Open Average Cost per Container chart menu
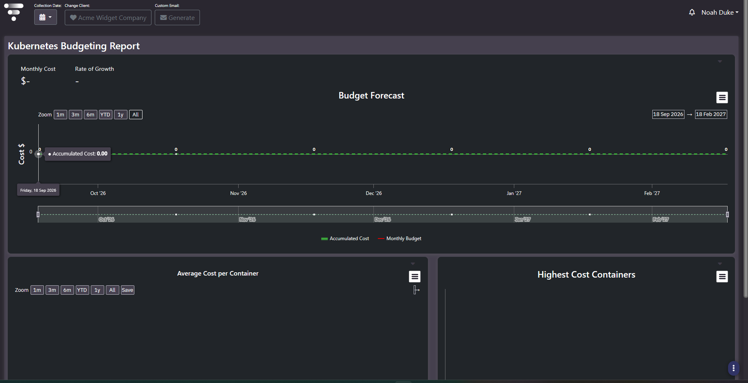The width and height of the screenshot is (748, 383). tap(415, 277)
